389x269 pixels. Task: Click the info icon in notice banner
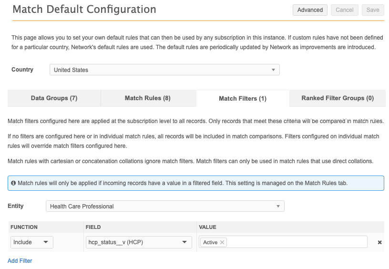13,183
